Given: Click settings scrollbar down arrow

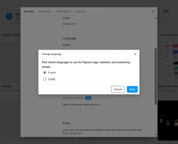Looking at the screenshot, I should [156, 135].
